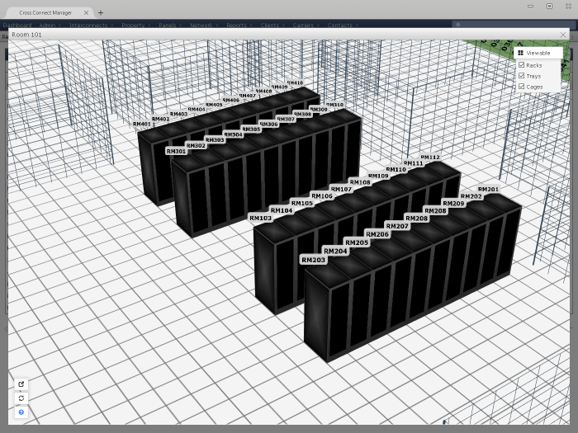Screen dimensions: 578x433
Task: Open a new browser tab with plus
Action: 101,13
